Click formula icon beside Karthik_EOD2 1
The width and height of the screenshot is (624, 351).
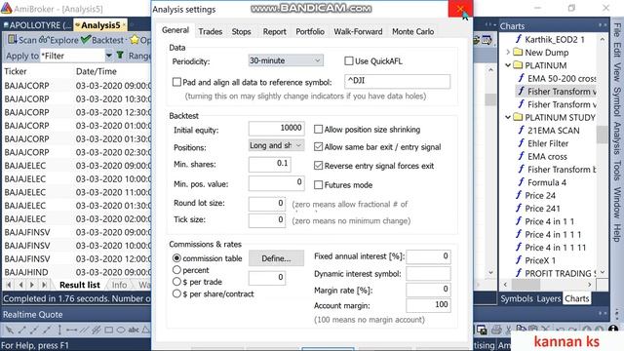coord(519,39)
